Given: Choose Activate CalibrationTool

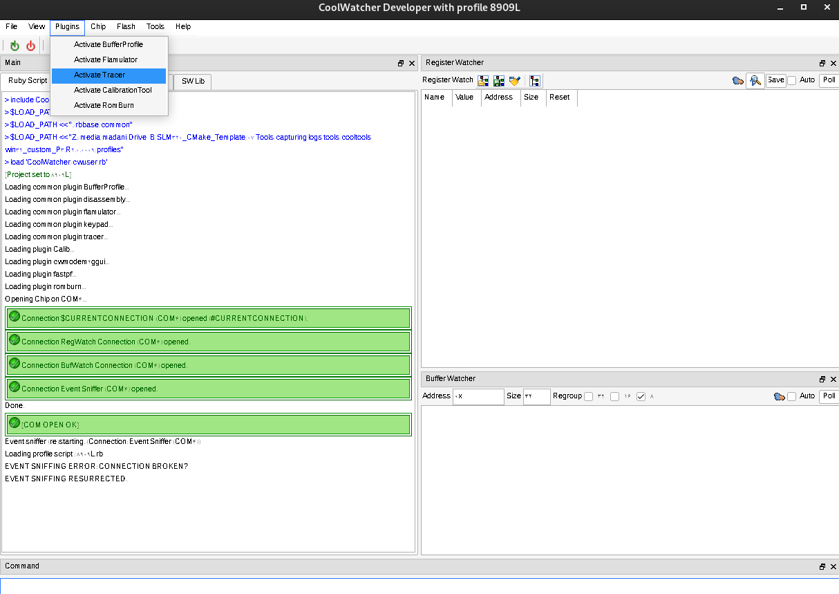Looking at the screenshot, I should [109, 90].
